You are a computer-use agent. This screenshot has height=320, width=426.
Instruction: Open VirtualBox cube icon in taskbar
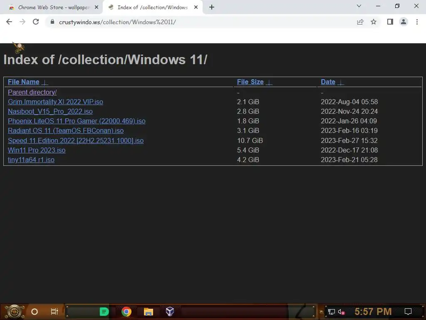pos(170,312)
